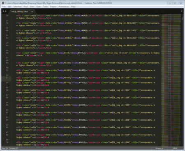Click the Sublime Text title bar icon
Viewport: 185px width, 151px height.
3,3
